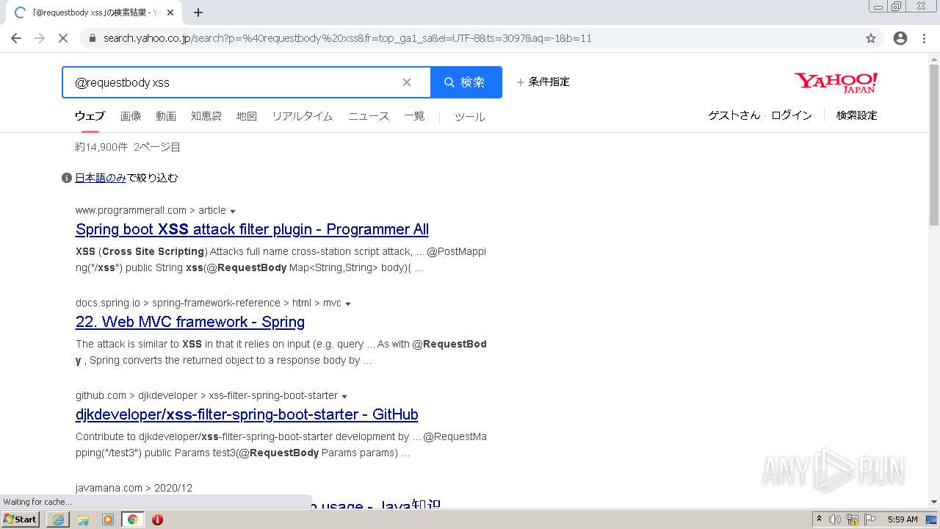The image size is (940, 529).
Task: Click the Chrome taskbar icon
Action: pyautogui.click(x=132, y=519)
